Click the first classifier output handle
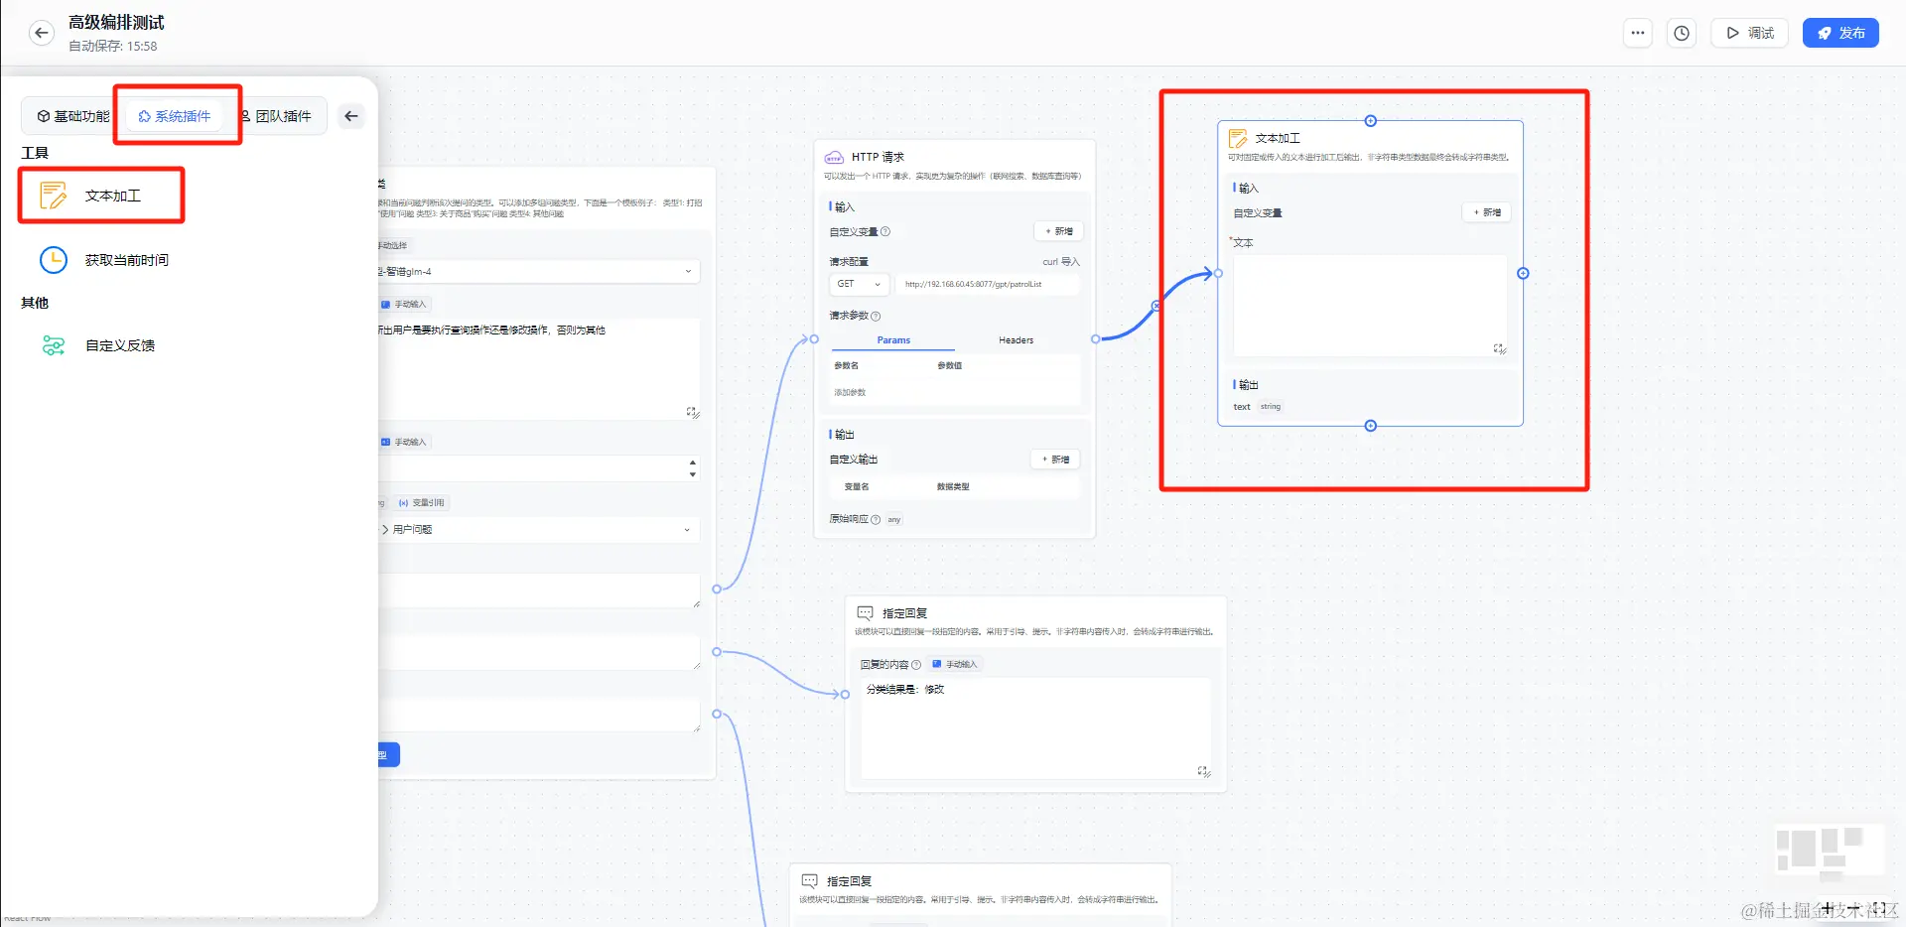 pyautogui.click(x=717, y=589)
